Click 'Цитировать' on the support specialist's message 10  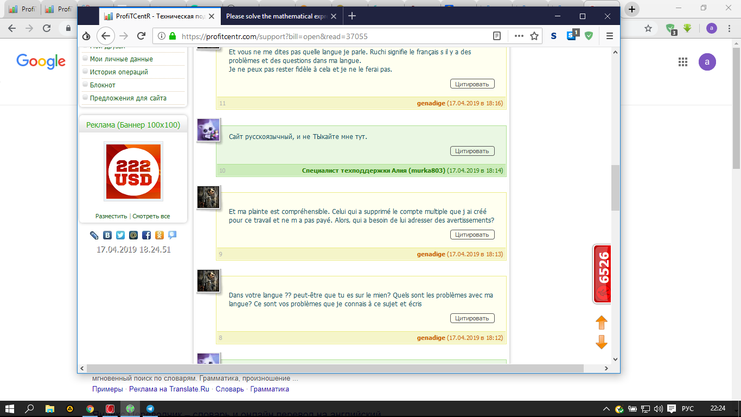(472, 151)
